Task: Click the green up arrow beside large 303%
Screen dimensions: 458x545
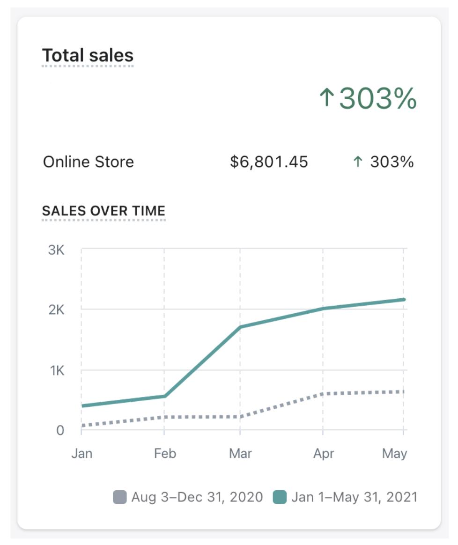Action: pyautogui.click(x=327, y=97)
